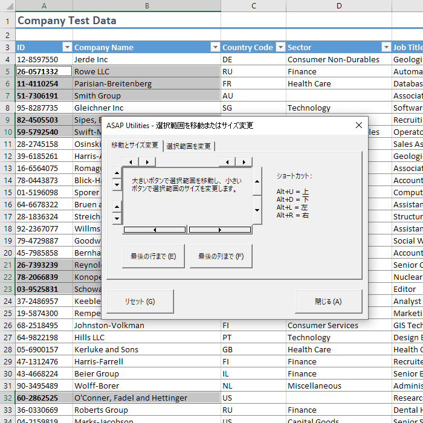Click the Smith Group cell

pyautogui.click(x=147, y=95)
